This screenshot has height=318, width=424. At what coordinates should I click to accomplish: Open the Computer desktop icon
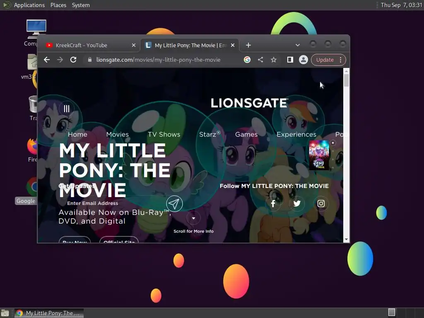point(36,29)
